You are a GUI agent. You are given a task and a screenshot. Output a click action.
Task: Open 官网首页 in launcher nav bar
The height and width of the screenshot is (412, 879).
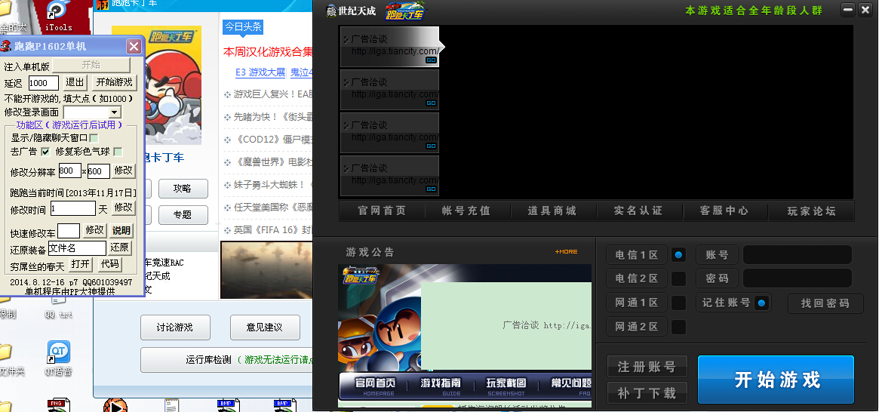coord(382,211)
